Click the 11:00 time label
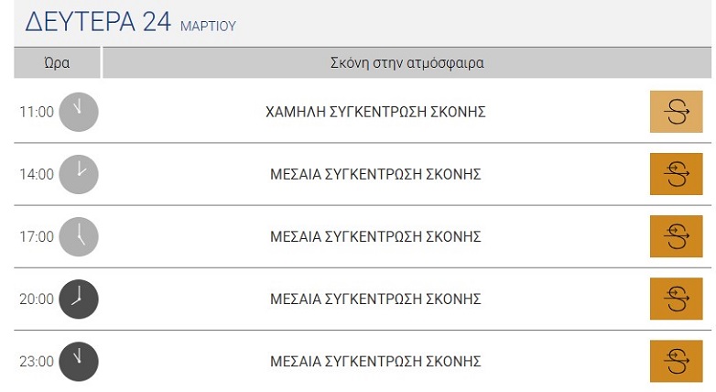The height and width of the screenshot is (392, 716). 37,112
